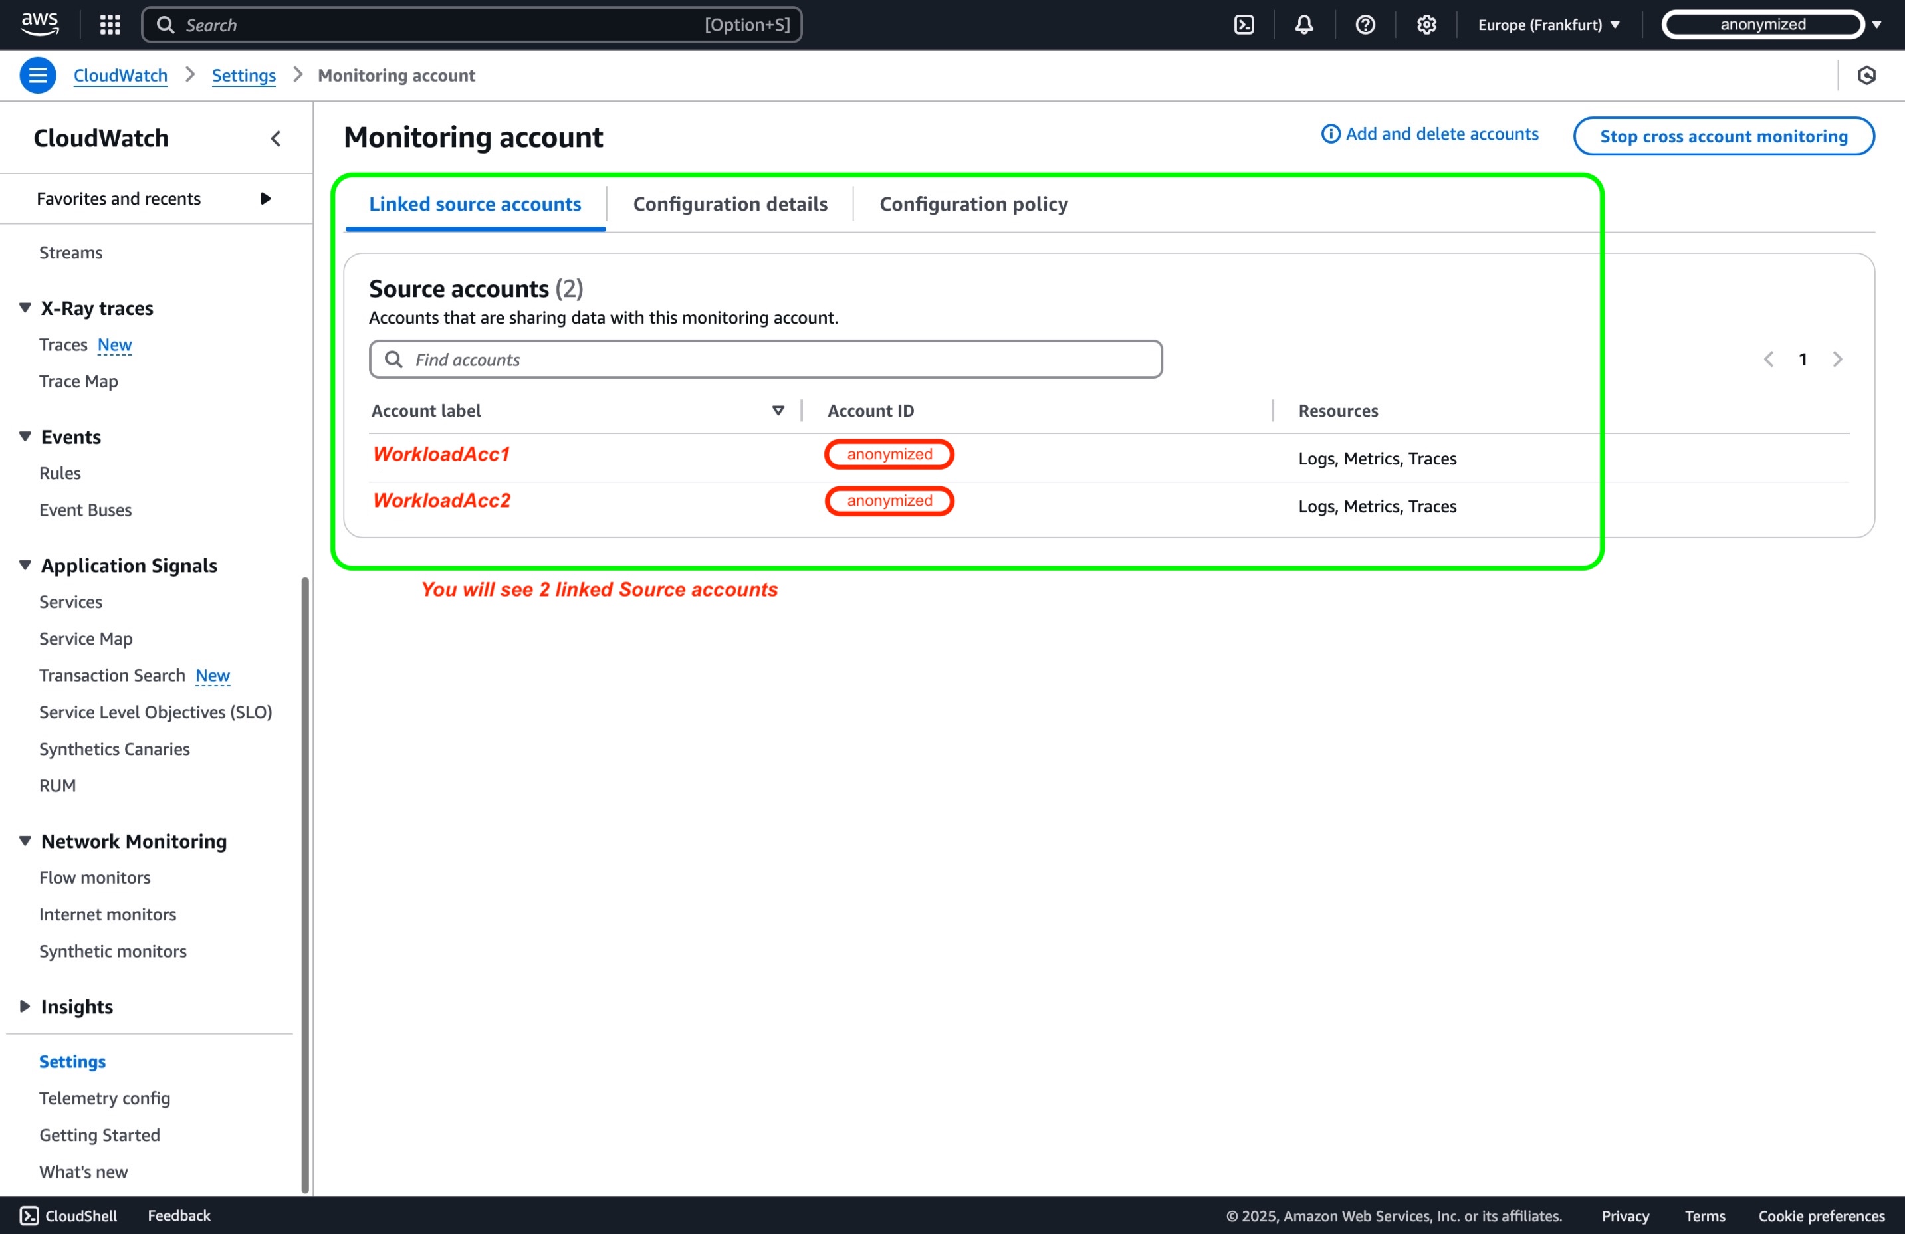This screenshot has width=1905, height=1234.
Task: Open Transaction Search
Action: 112,675
